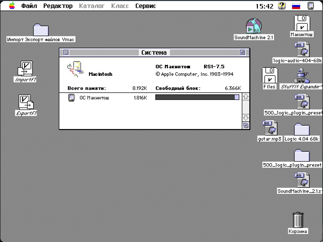Click the scroll up arrow in Система window
323x242 pixels.
(x=246, y=97)
